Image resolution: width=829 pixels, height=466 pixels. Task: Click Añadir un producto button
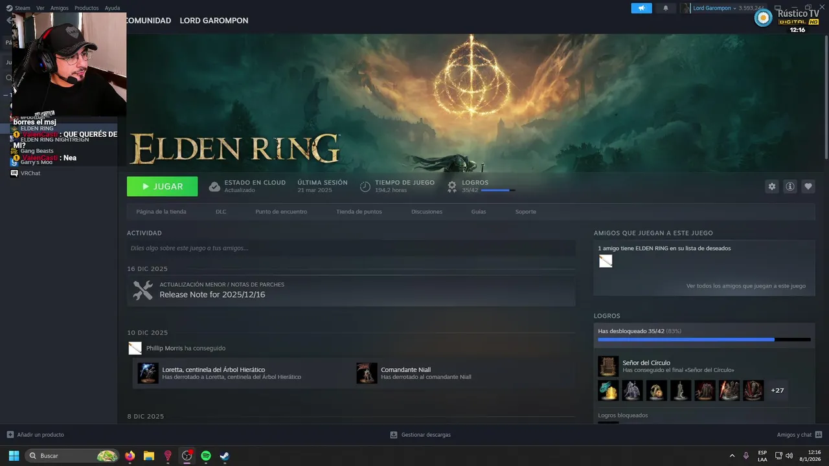click(x=36, y=435)
